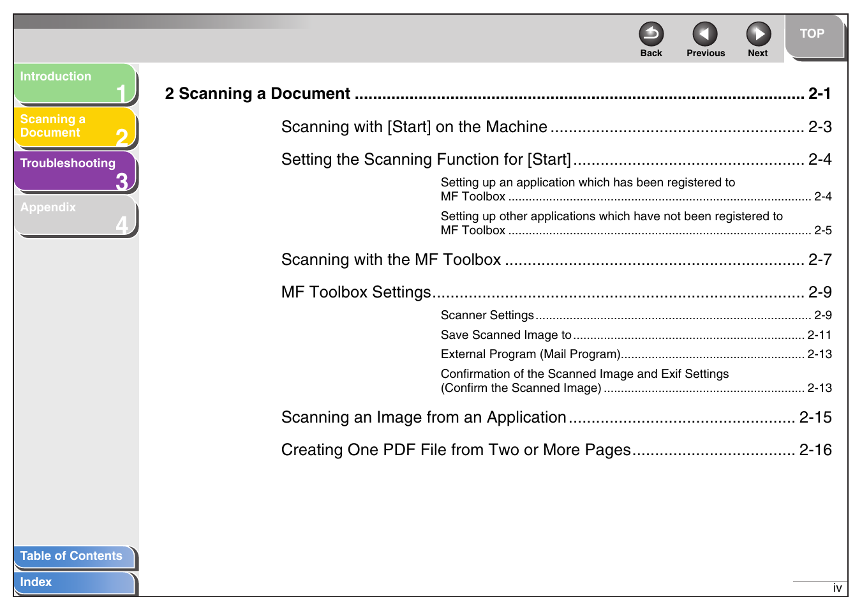Open the Table of Contents tab
Screen dimensions: 862x609
click(75, 557)
